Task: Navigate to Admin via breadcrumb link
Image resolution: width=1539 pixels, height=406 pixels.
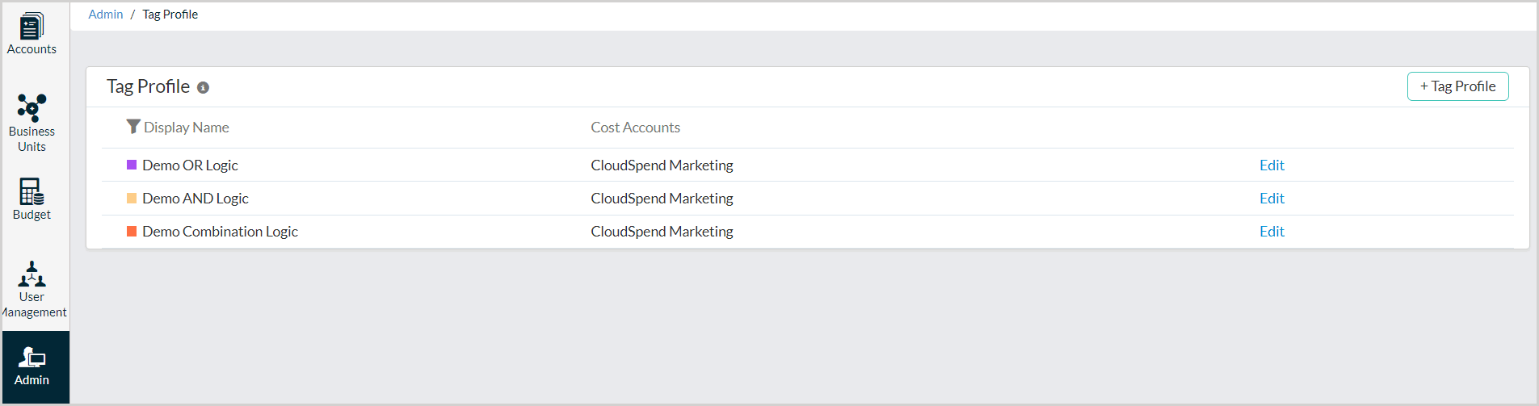Action: tap(105, 15)
